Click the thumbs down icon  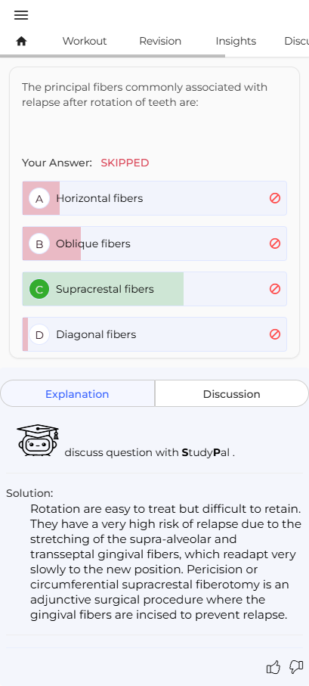(x=296, y=667)
